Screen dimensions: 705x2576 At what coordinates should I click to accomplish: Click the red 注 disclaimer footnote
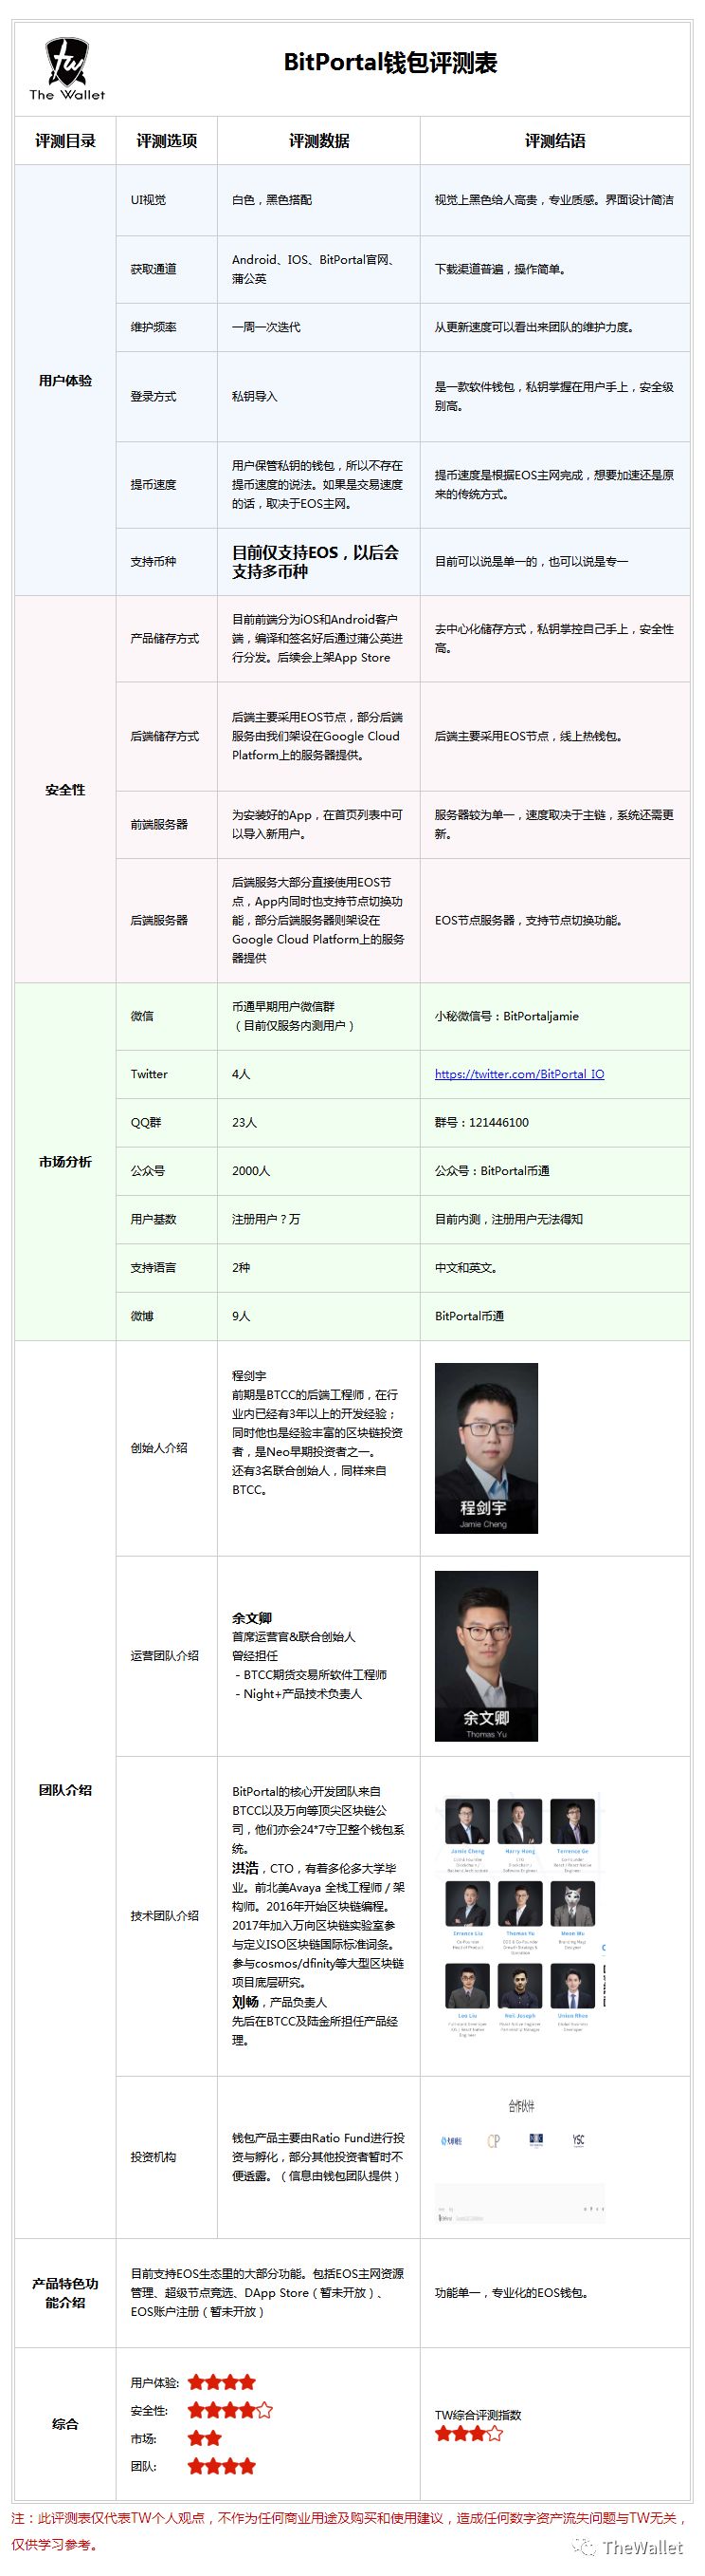click(350, 2532)
